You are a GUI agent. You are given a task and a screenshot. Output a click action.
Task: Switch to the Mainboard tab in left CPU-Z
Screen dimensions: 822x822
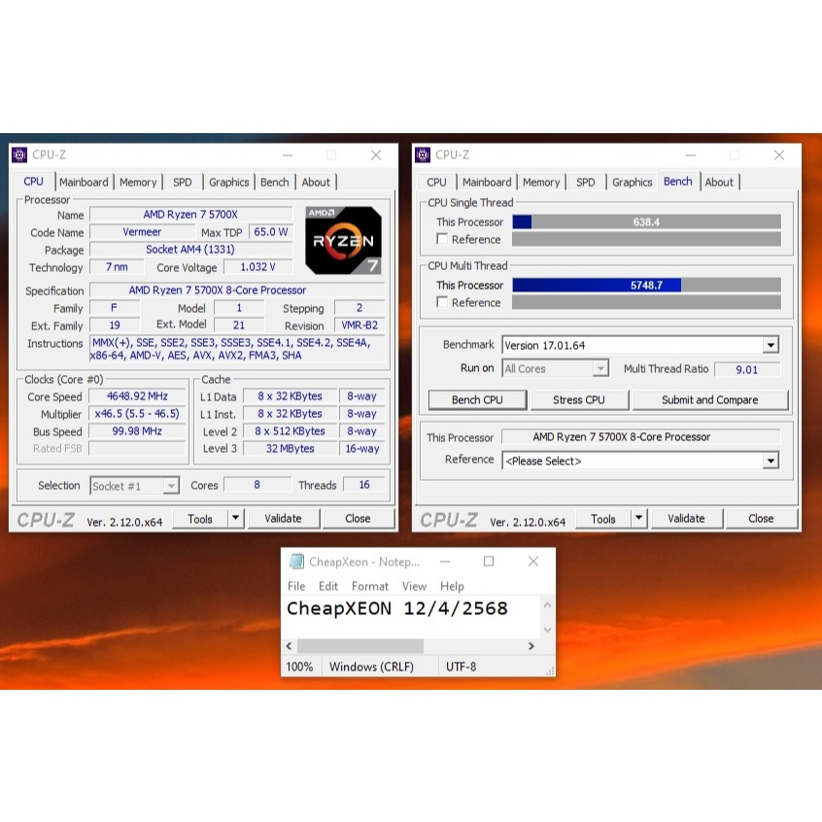(84, 182)
